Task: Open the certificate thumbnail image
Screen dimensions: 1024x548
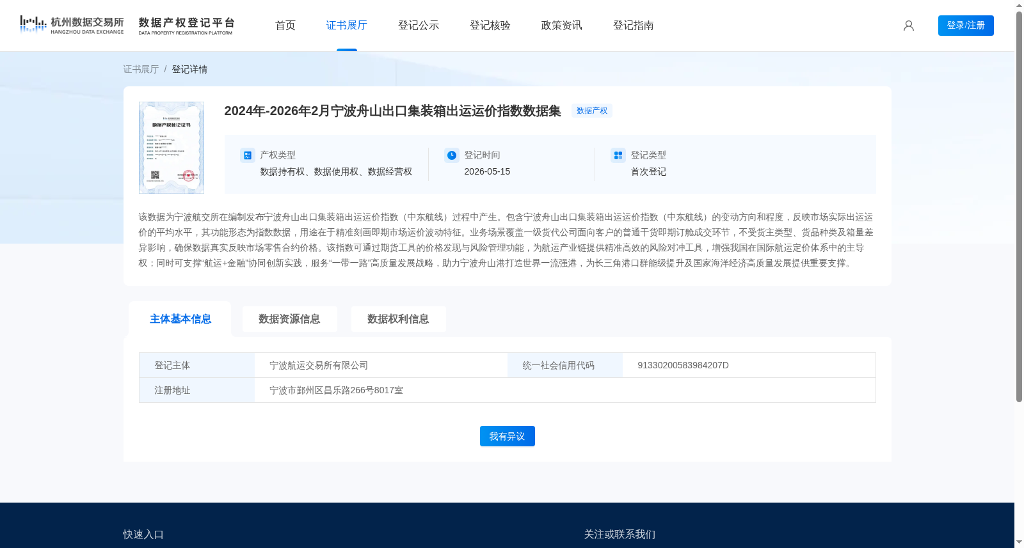Action: point(172,148)
